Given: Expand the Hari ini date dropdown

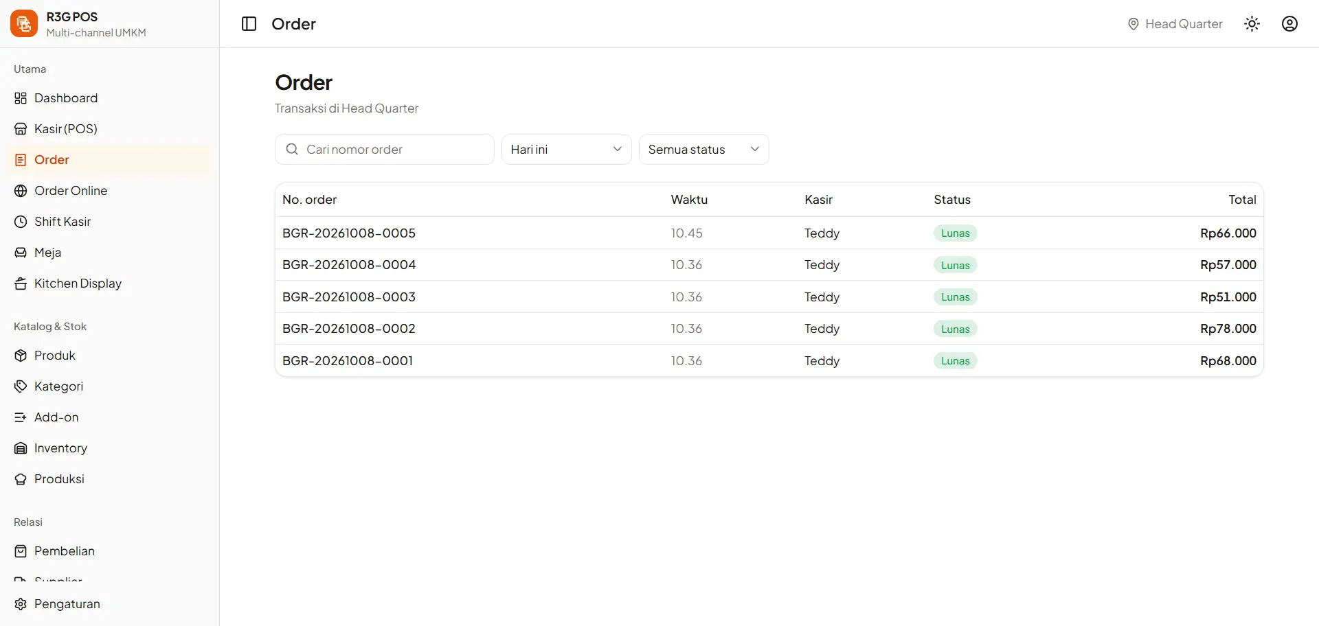Looking at the screenshot, I should (566, 150).
